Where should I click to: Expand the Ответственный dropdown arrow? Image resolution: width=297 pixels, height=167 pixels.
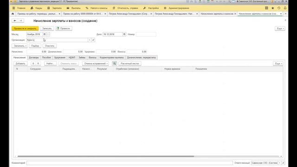pyautogui.click(x=279, y=163)
